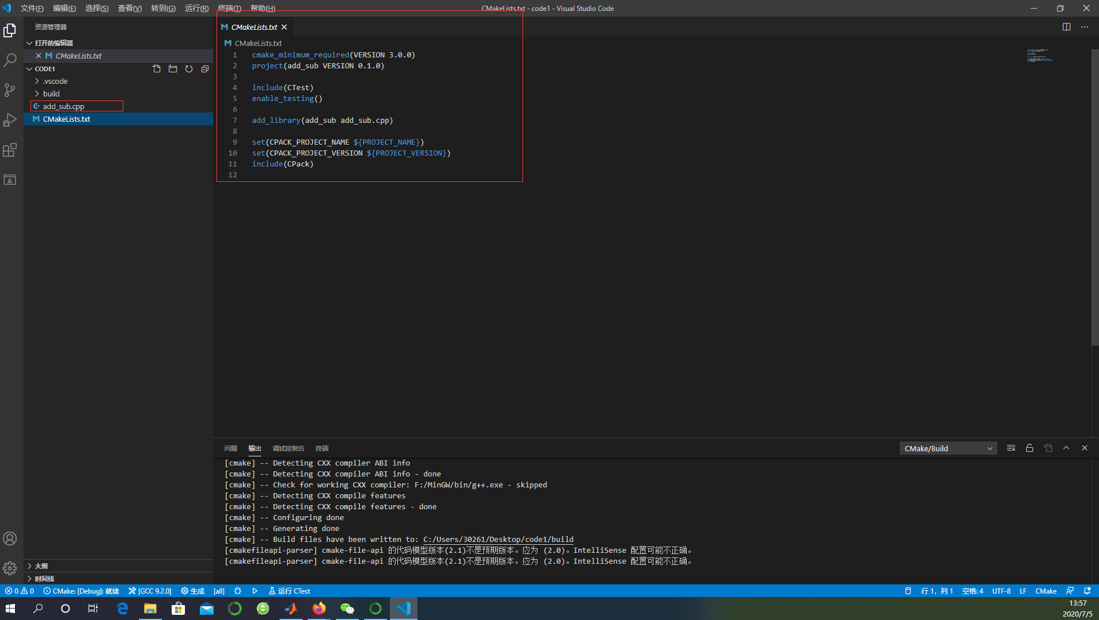Toggle output scroll lock
Screen dimensions: 1099x620
[x=1030, y=448]
